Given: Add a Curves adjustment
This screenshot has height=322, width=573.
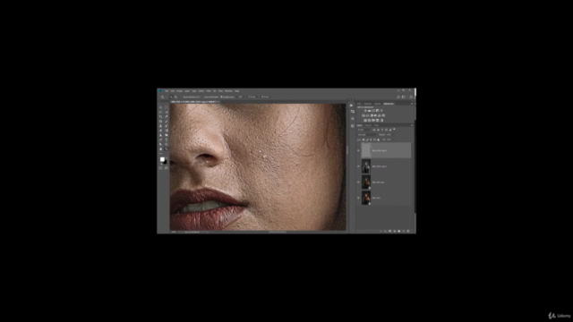Looking at the screenshot, I should click(x=373, y=111).
